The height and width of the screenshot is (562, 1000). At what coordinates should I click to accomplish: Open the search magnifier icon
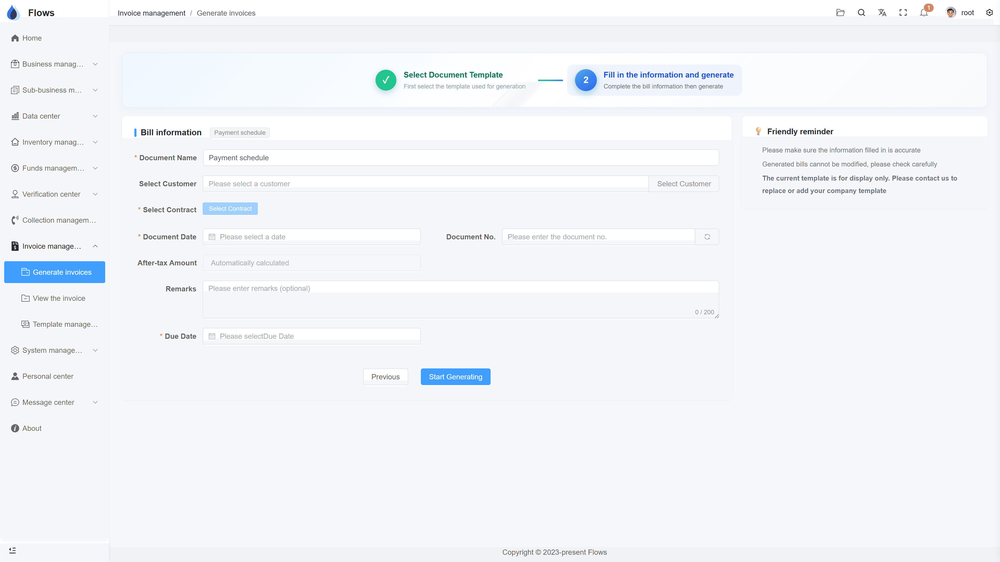pyautogui.click(x=861, y=13)
